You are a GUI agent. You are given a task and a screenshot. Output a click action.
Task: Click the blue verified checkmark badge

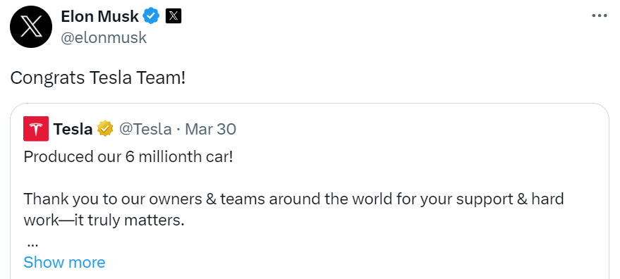point(151,16)
